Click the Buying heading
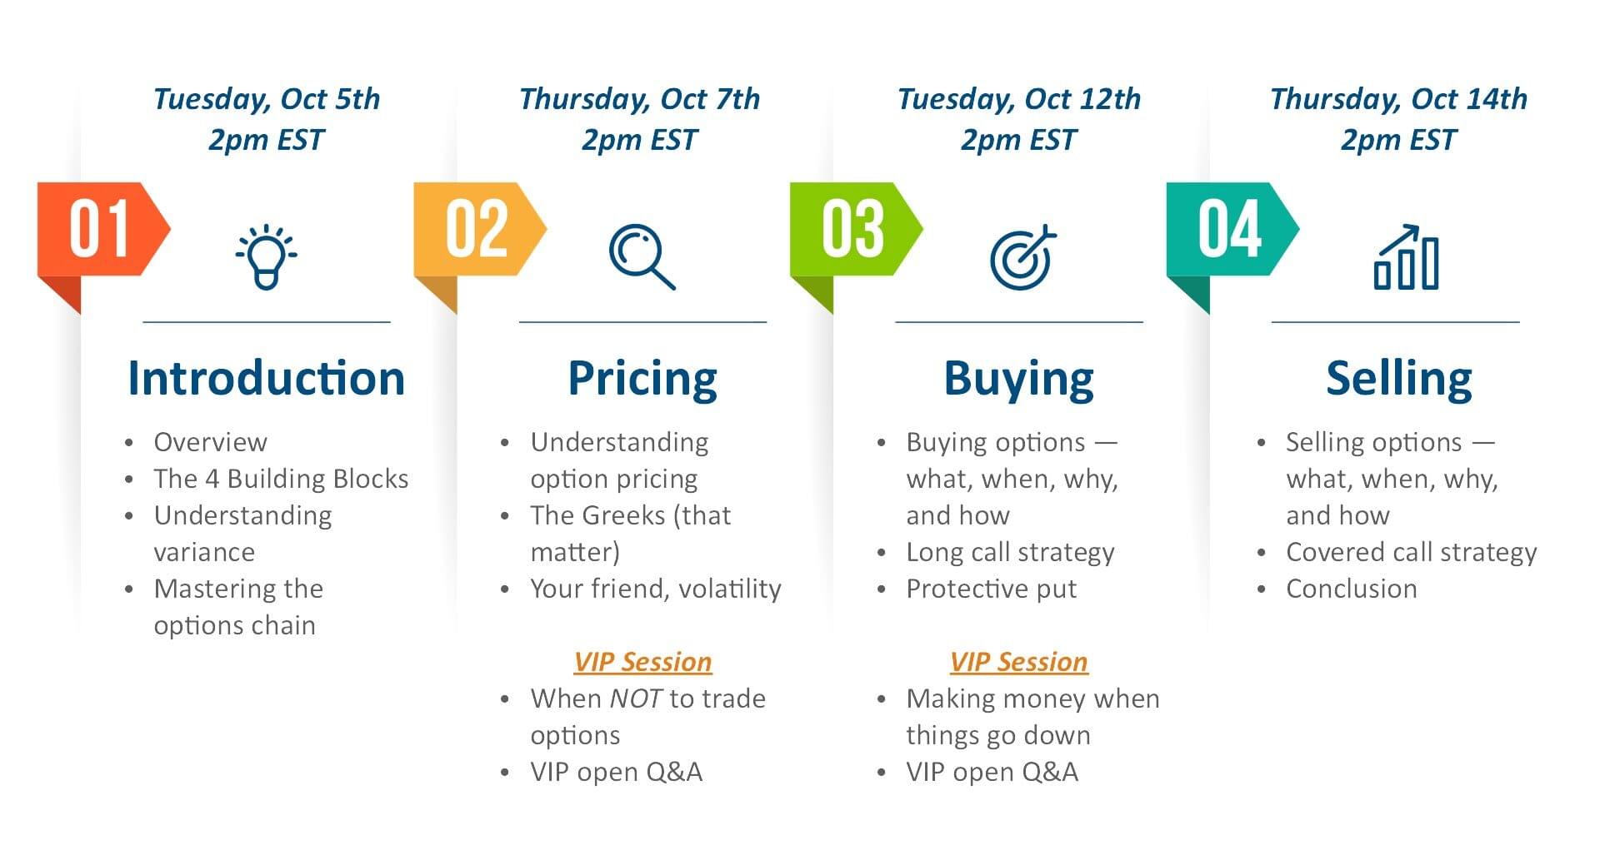1600x865 pixels. 1018,379
